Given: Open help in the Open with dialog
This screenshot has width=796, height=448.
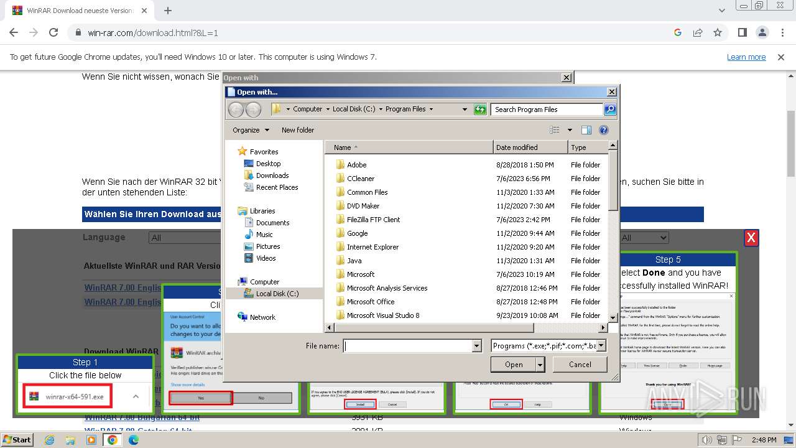Looking at the screenshot, I should (x=603, y=130).
